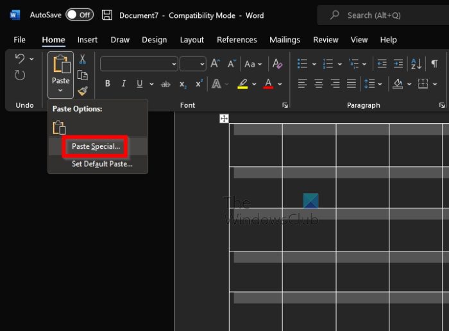Toggle Bold formatting
Image resolution: width=449 pixels, height=331 pixels.
click(x=107, y=84)
